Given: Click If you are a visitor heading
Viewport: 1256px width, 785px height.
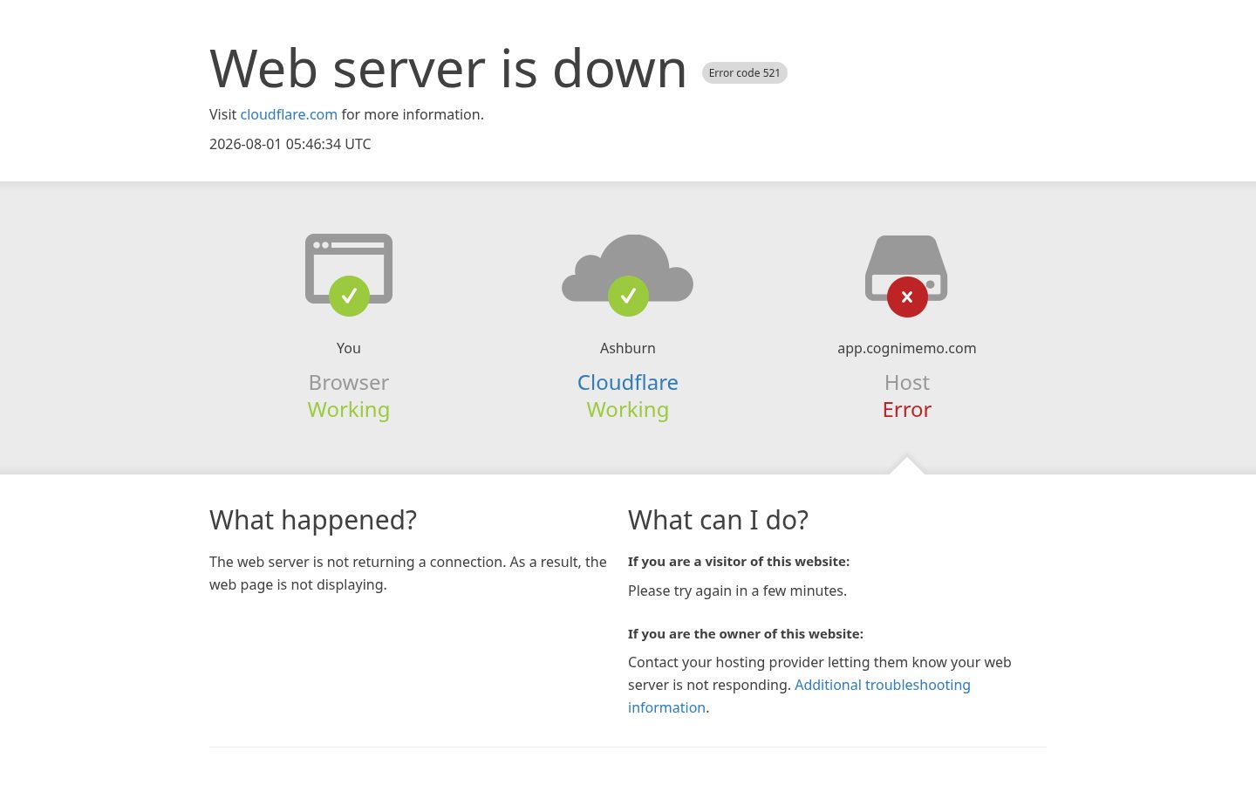Looking at the screenshot, I should (739, 562).
